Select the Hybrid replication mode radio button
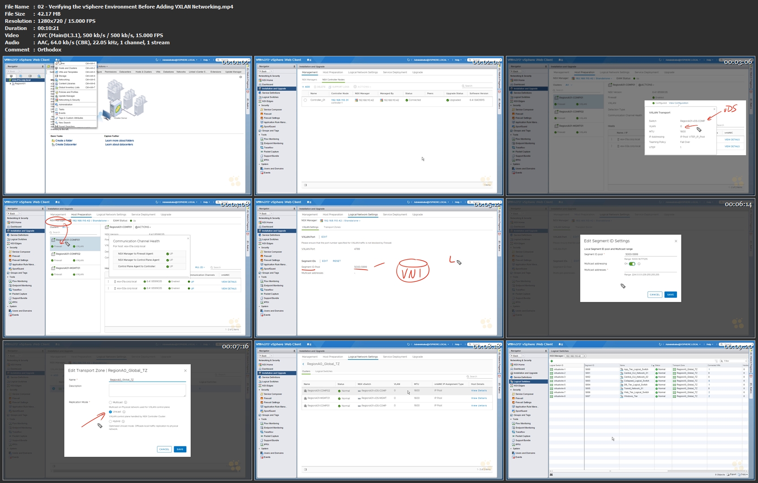 111,421
